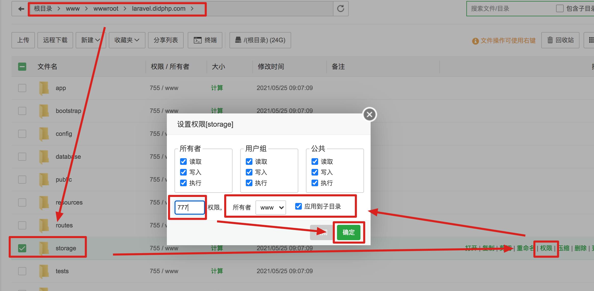Click the database folder icon

point(44,157)
